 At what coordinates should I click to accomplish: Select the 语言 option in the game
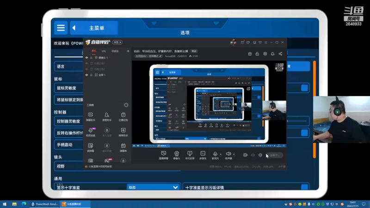pyautogui.click(x=68, y=67)
